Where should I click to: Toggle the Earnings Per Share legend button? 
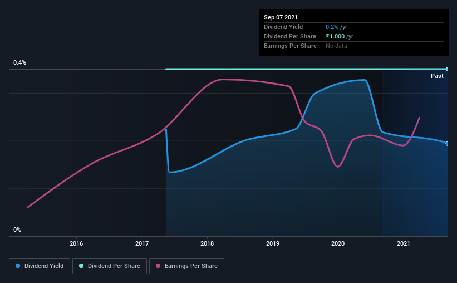tap(186, 266)
